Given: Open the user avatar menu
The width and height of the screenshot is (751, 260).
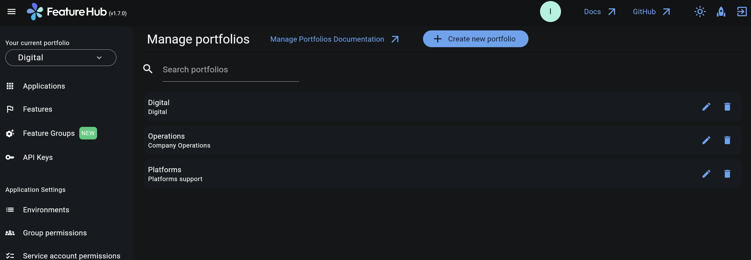Looking at the screenshot, I should [550, 12].
